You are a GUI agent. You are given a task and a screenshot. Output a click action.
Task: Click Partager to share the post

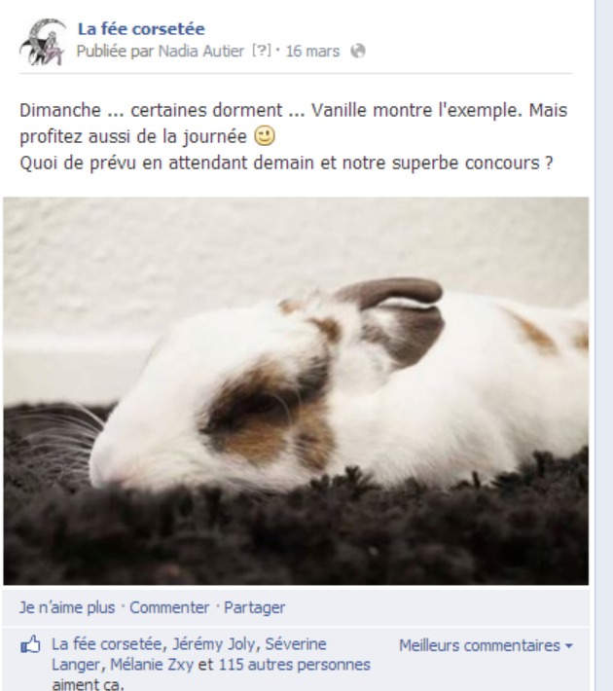(254, 607)
